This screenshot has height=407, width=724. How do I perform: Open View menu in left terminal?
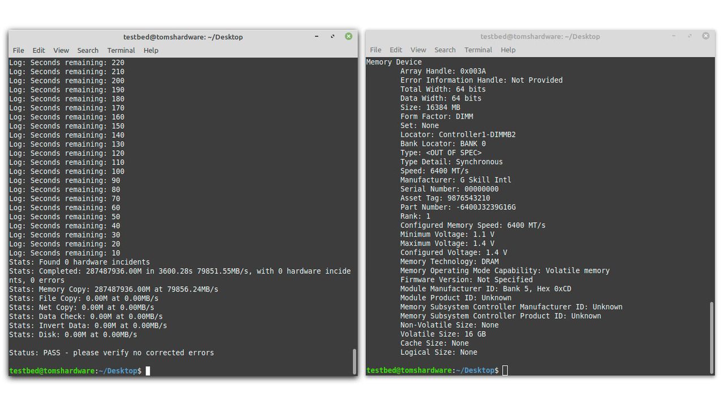point(61,50)
